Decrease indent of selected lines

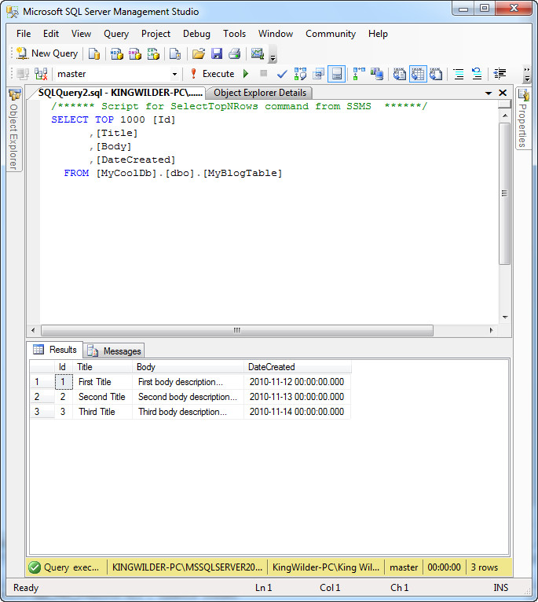(500, 74)
